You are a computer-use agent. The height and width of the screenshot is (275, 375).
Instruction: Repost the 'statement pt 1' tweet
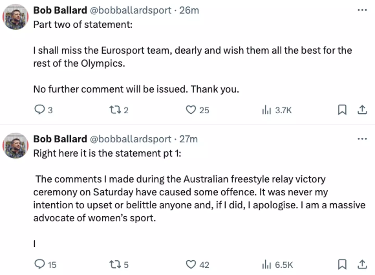coord(115,264)
